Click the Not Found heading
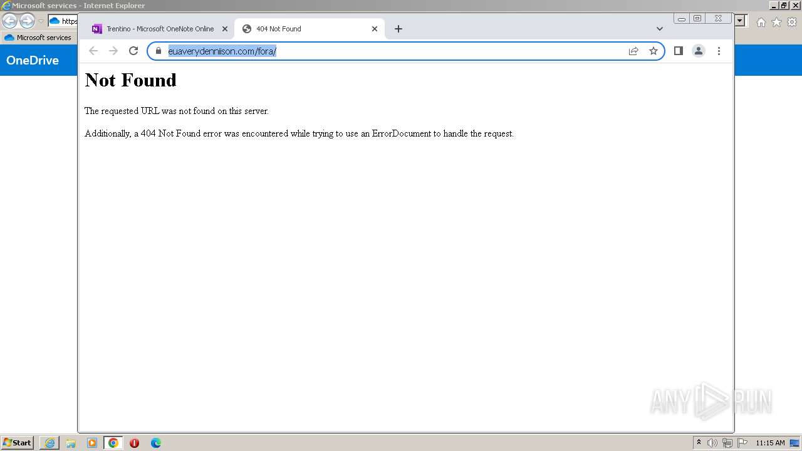802x451 pixels. 130,80
